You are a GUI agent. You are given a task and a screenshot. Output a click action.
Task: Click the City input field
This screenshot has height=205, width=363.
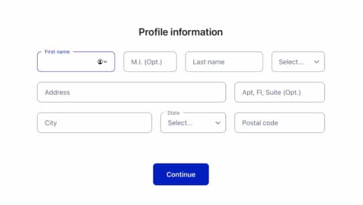click(x=94, y=123)
